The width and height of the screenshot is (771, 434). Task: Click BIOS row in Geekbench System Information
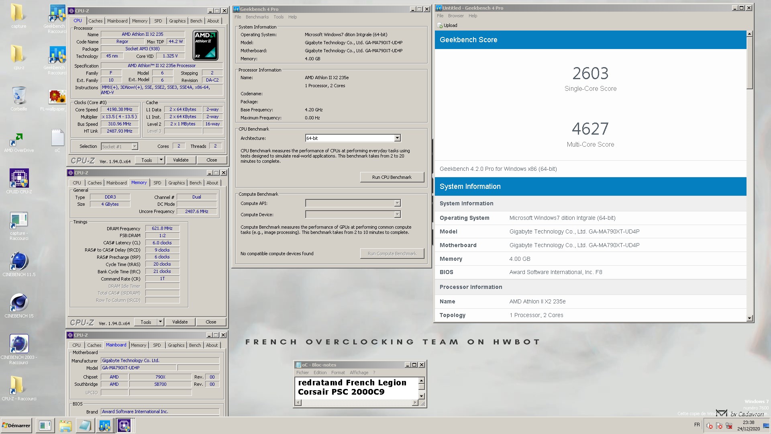tap(590, 272)
